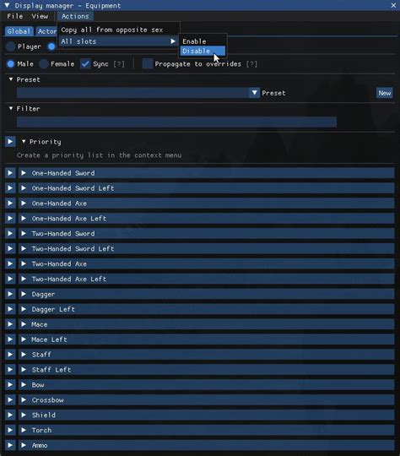Click the arrow button left of Dagger Left

click(10, 309)
